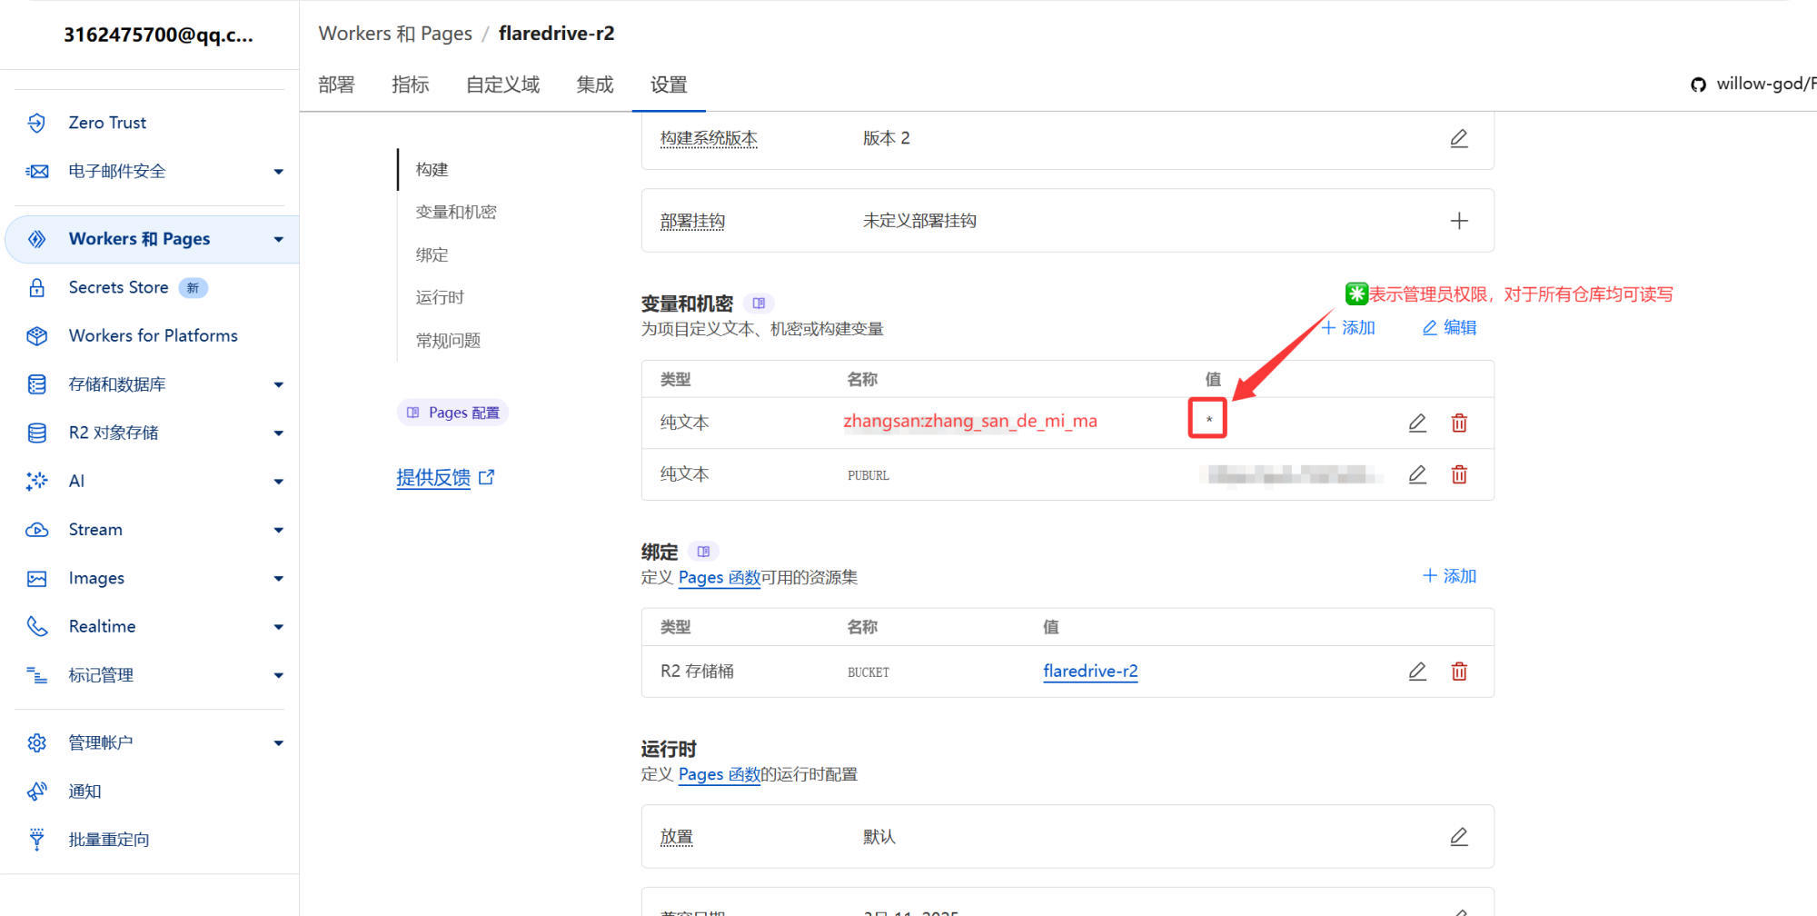Viewport: 1817px width, 916px height.
Task: Add a 部署挂钩 with plus icon
Action: [1459, 221]
